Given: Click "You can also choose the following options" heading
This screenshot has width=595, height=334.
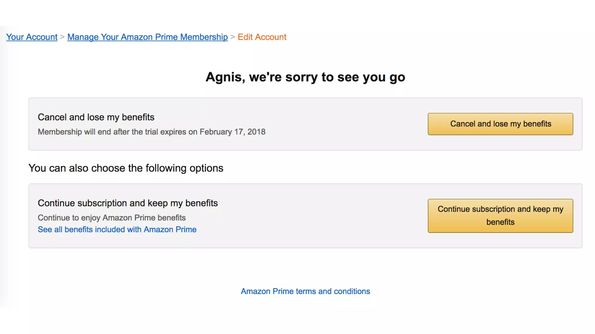Looking at the screenshot, I should coord(126,168).
